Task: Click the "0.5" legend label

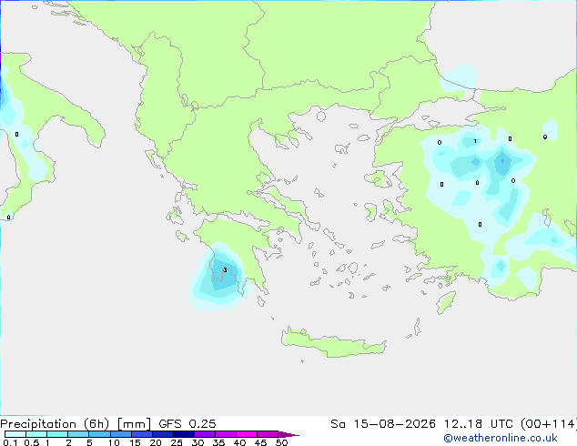Action: click(x=31, y=442)
